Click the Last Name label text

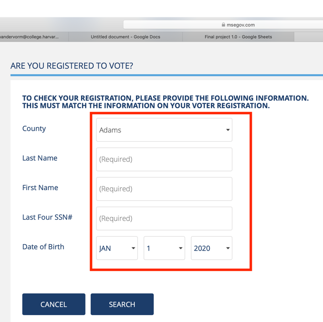coord(40,158)
